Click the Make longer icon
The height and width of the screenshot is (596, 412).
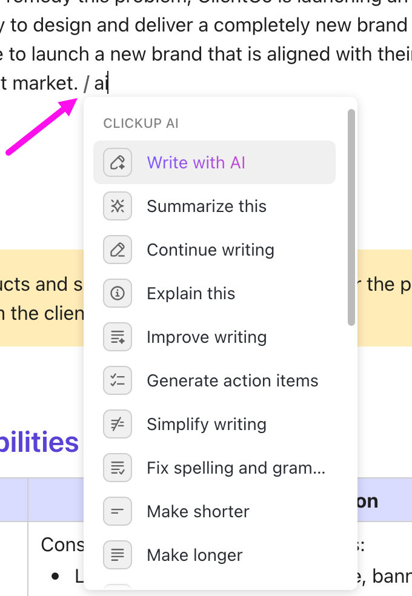point(118,555)
